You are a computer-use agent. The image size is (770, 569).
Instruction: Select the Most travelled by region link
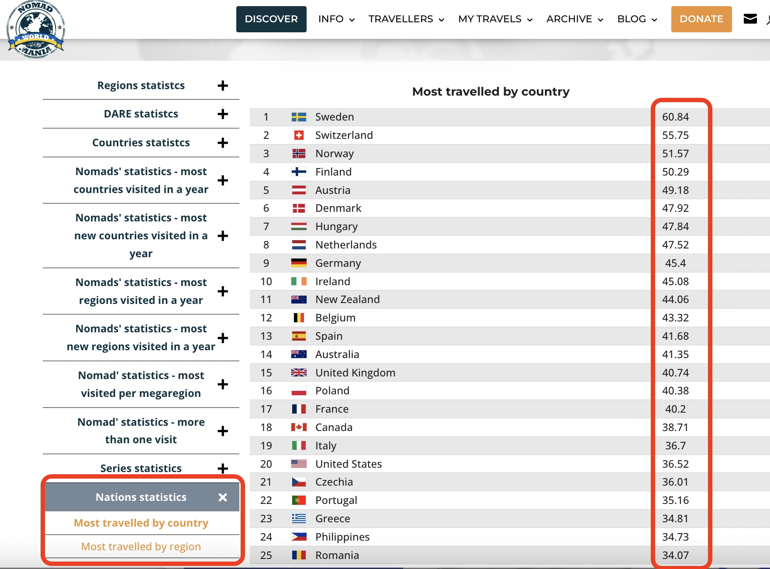point(141,547)
